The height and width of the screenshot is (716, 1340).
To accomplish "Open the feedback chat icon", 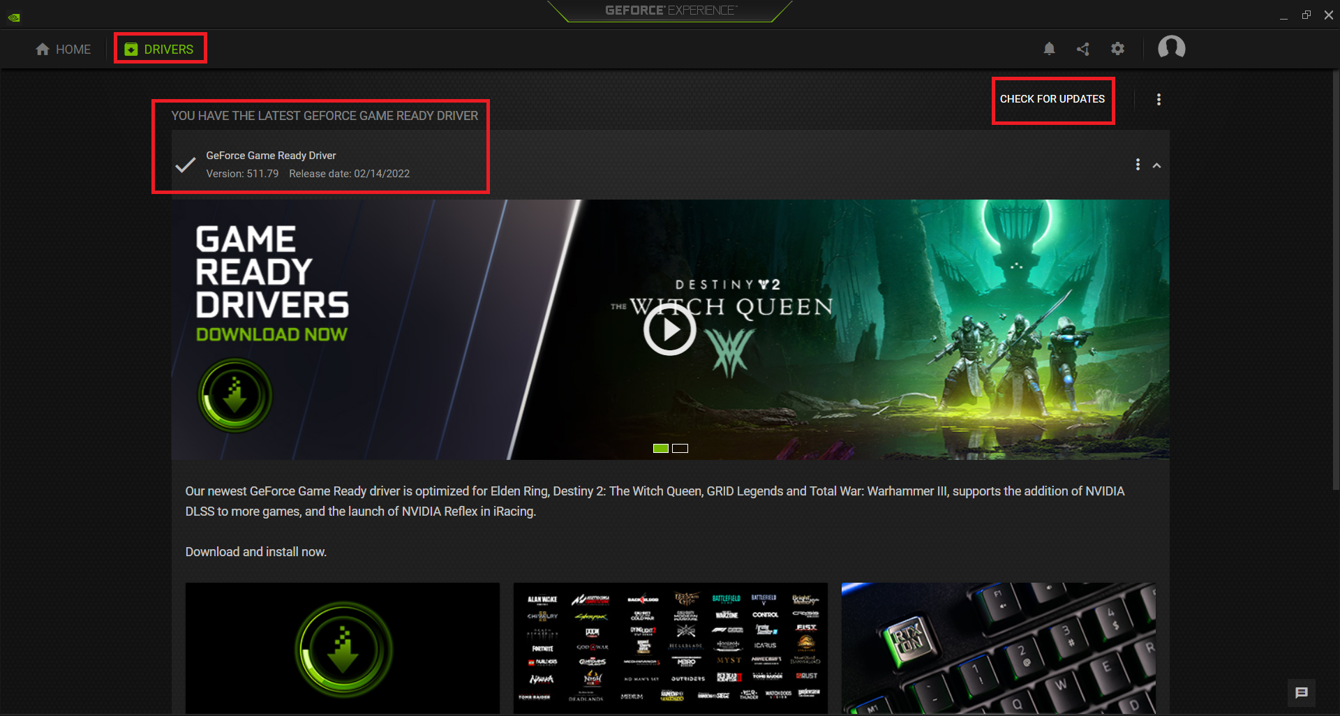I will [x=1302, y=693].
